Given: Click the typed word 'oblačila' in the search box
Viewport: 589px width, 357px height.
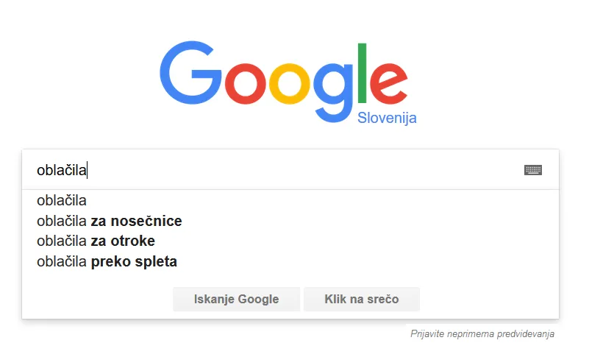Looking at the screenshot, I should pos(62,171).
